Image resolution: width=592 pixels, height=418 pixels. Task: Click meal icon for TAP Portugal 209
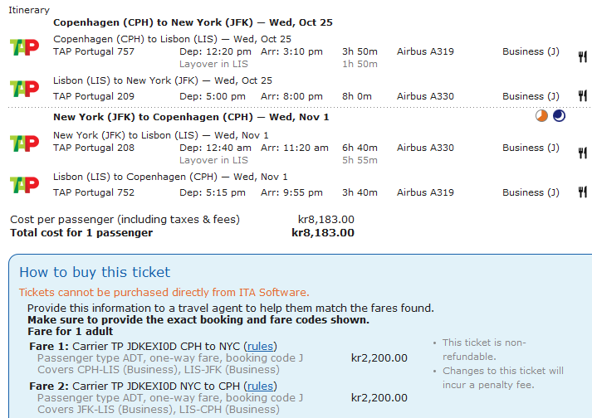pos(583,96)
